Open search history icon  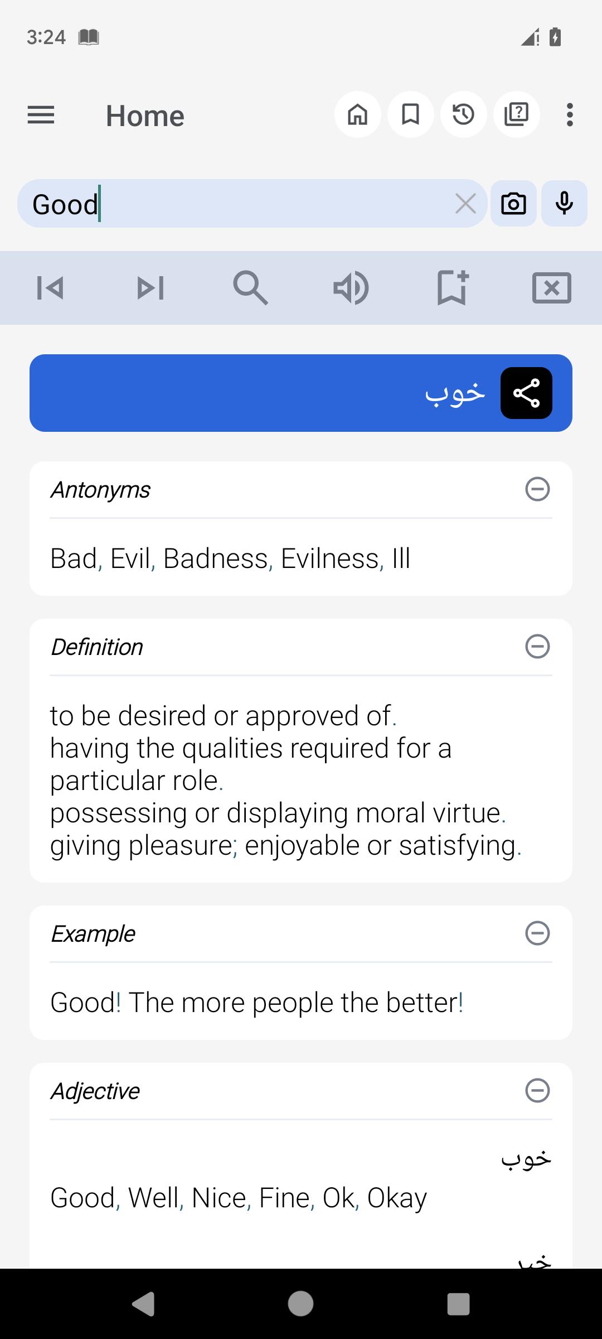click(464, 114)
